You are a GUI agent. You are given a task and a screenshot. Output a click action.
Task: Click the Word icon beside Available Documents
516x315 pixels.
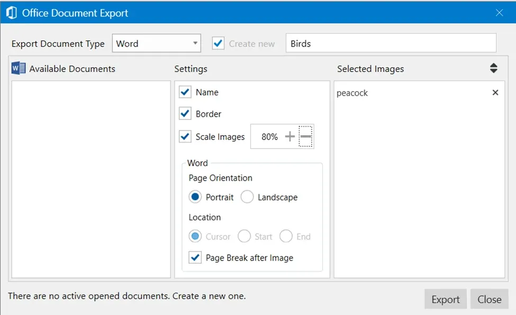pos(19,68)
